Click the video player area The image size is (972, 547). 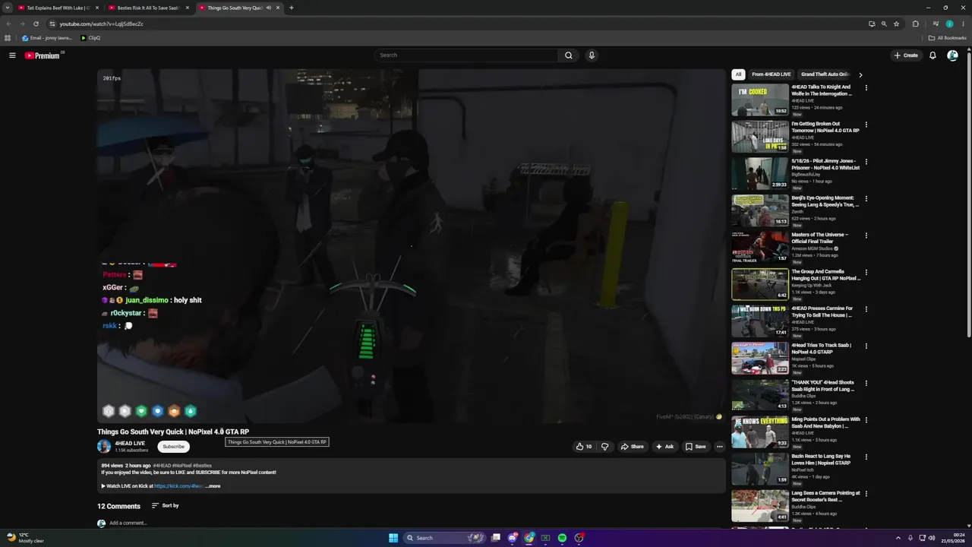411,245
